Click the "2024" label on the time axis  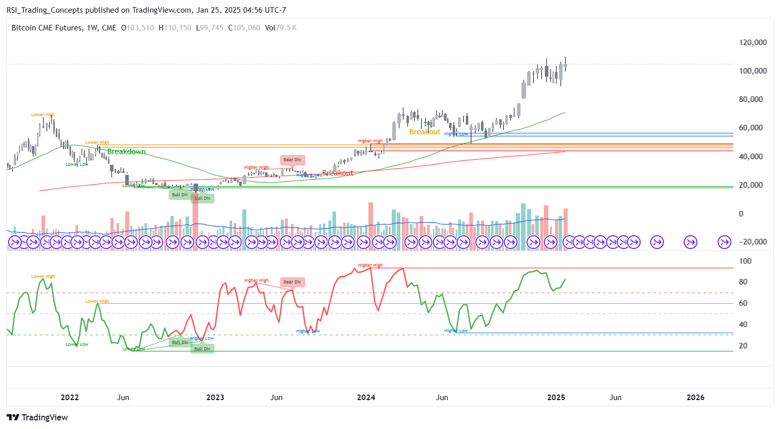coord(366,398)
